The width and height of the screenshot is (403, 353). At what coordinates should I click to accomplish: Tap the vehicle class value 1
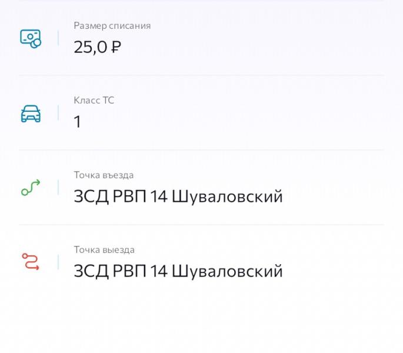coord(77,121)
